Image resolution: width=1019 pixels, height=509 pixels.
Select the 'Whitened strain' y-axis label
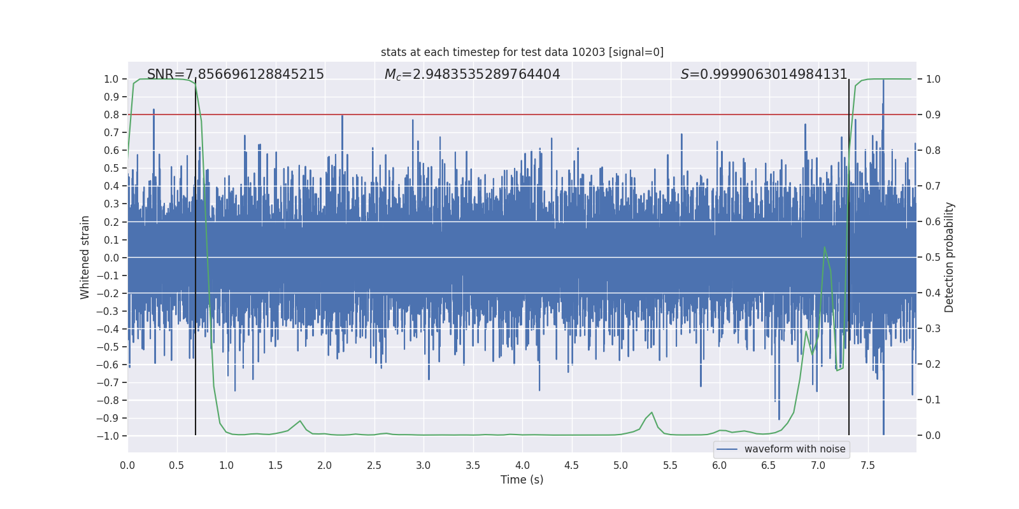85,257
